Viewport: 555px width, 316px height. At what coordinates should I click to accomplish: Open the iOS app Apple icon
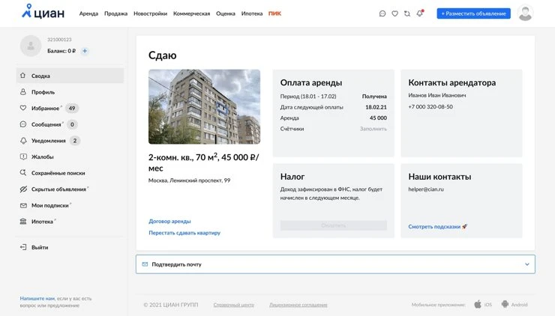[x=478, y=304]
